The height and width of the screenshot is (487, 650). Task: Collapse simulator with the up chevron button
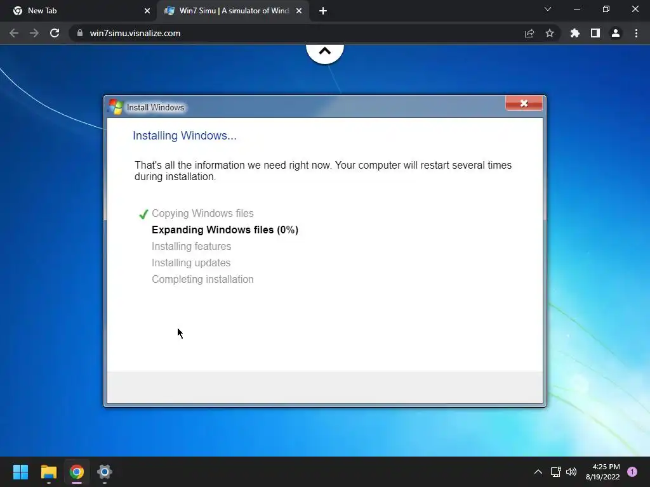pos(325,52)
